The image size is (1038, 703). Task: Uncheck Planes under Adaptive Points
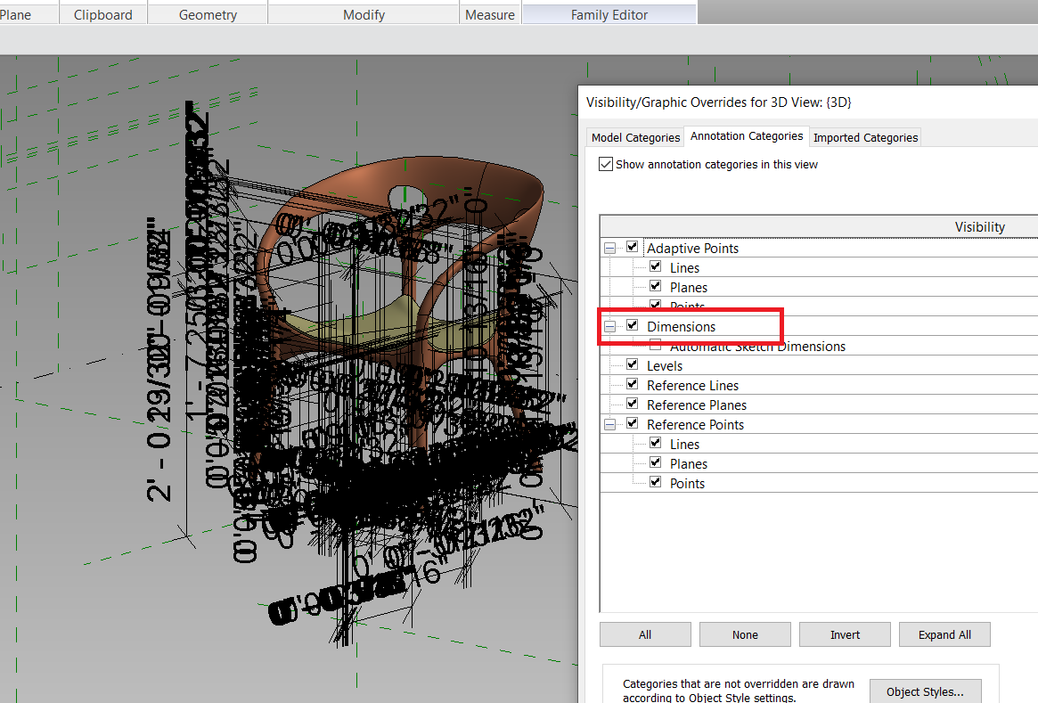coord(656,286)
